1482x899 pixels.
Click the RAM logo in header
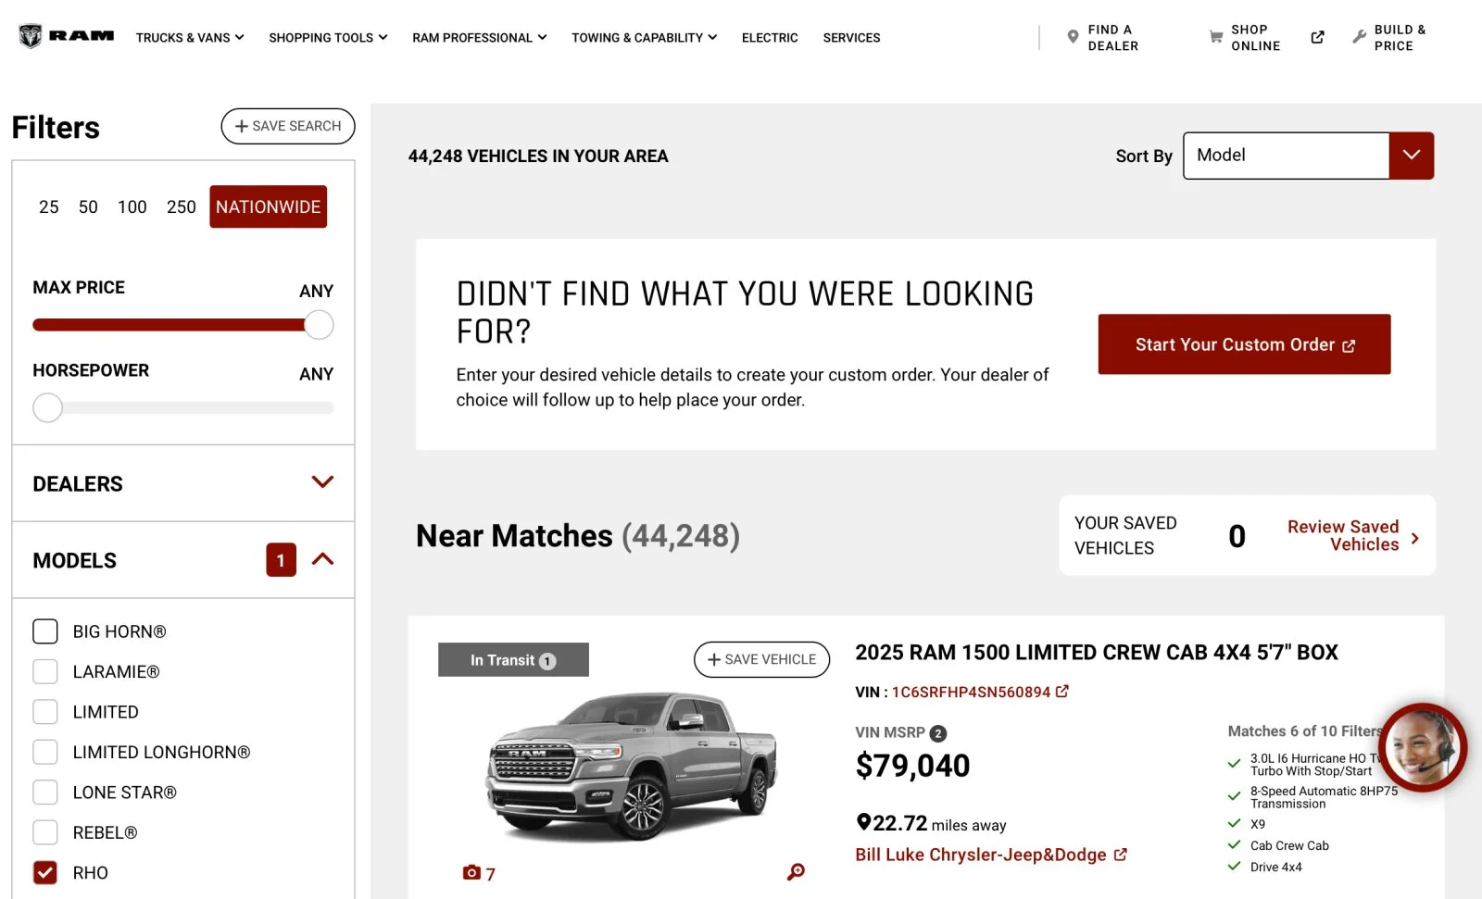coord(66,36)
